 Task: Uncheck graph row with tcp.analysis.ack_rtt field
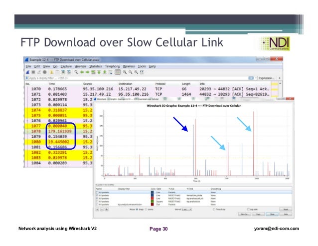(97, 198)
